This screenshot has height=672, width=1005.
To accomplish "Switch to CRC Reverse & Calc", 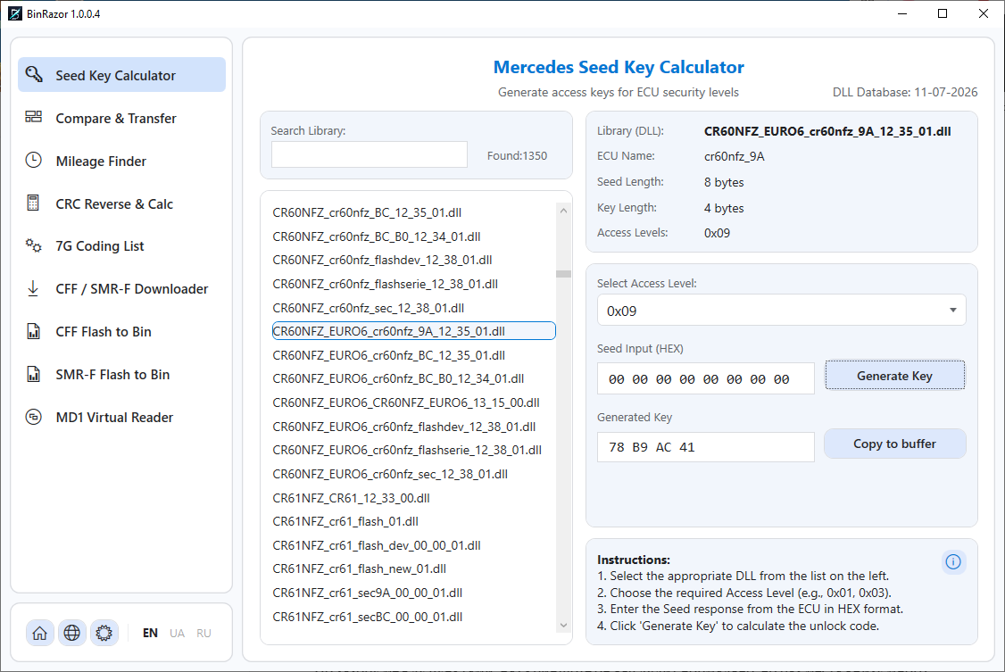I will point(121,203).
